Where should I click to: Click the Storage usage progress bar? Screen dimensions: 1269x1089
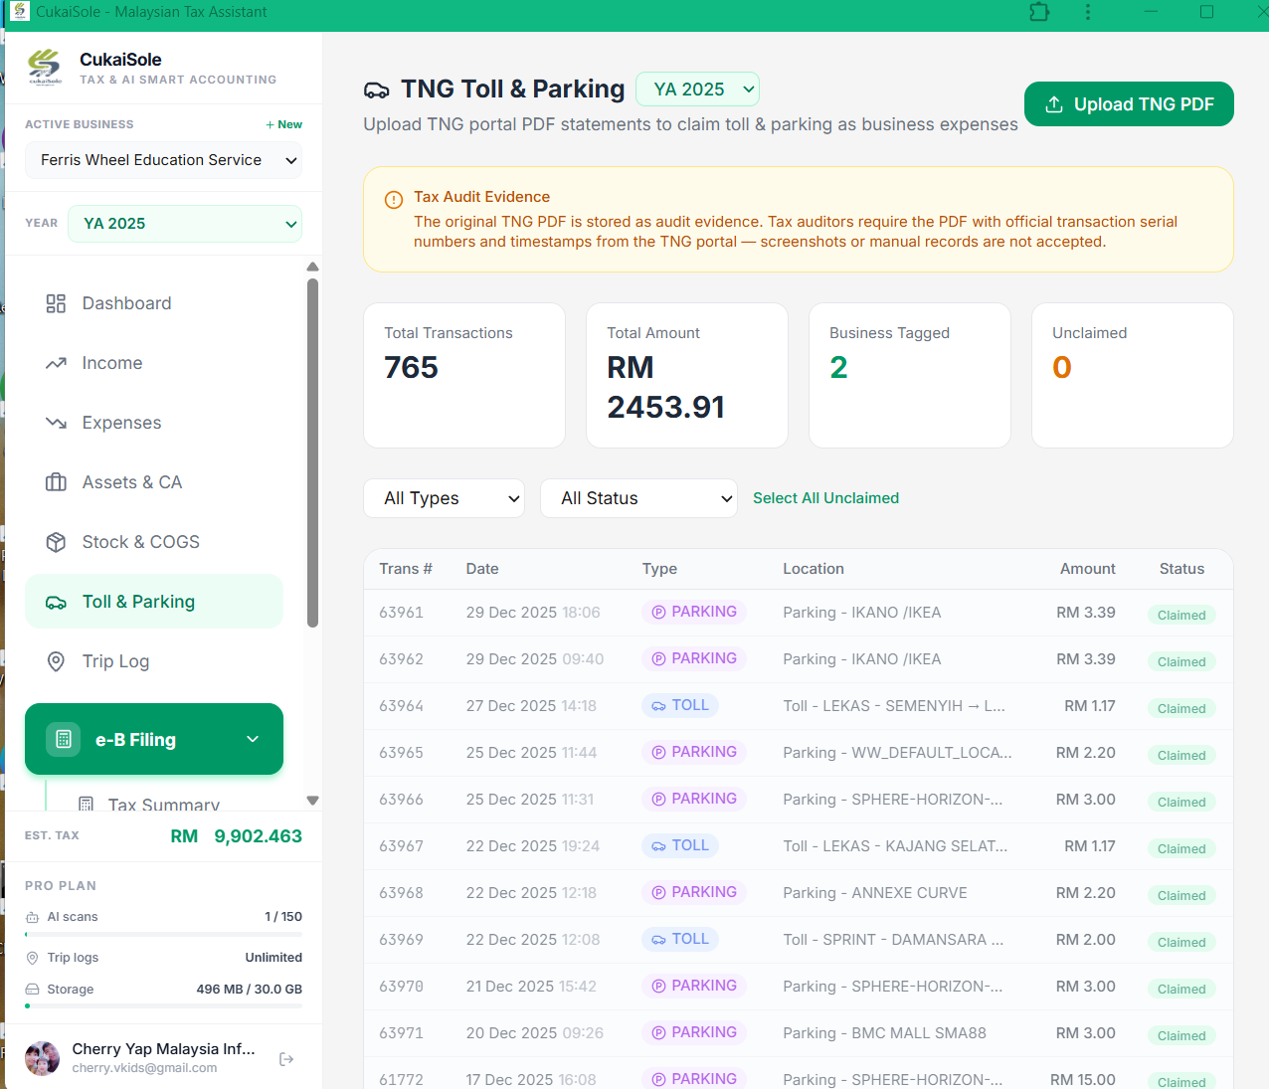pos(164,1006)
